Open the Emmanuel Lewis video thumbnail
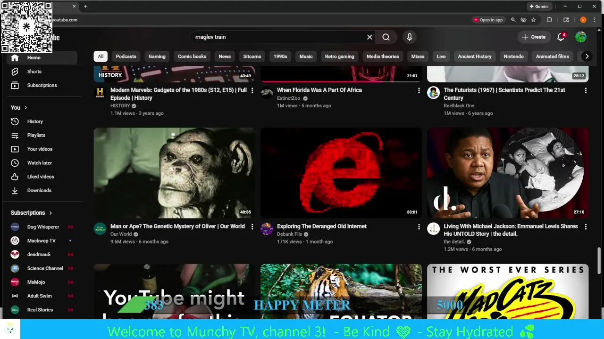Image resolution: width=604 pixels, height=339 pixels. [x=508, y=173]
